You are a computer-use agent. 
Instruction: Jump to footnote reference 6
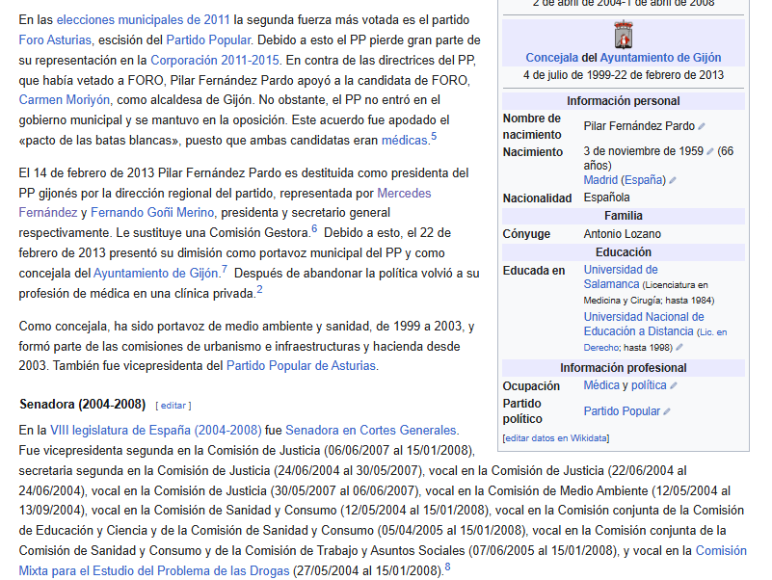[314, 229]
